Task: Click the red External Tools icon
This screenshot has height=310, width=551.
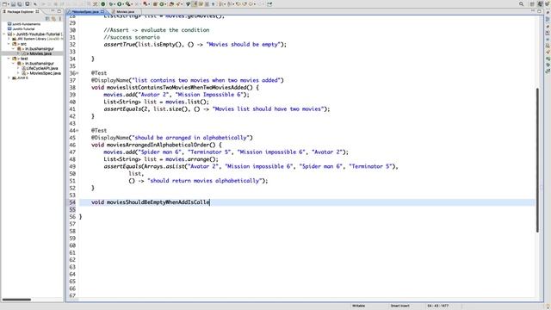Action: point(145,4)
